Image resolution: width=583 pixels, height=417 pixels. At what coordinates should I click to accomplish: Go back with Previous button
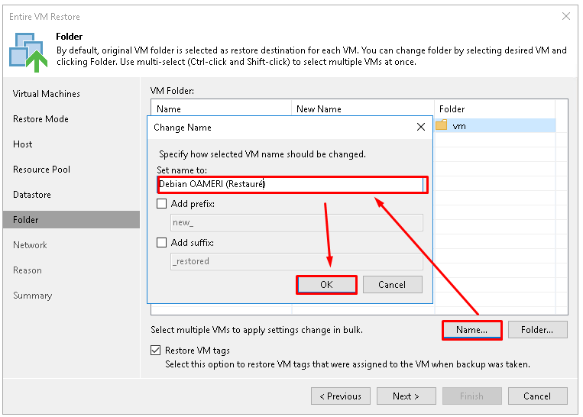(x=341, y=396)
